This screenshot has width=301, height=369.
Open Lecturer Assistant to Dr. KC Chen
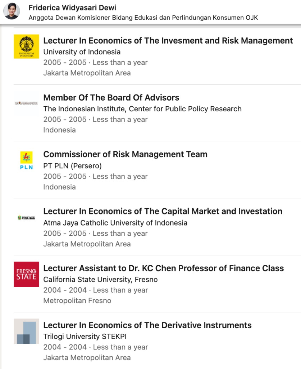163,268
